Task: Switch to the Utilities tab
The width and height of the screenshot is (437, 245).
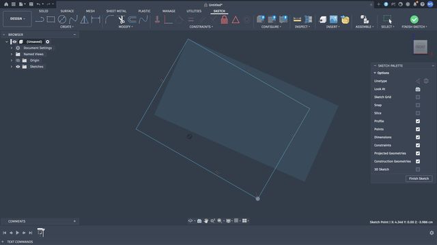Action: [x=194, y=11]
